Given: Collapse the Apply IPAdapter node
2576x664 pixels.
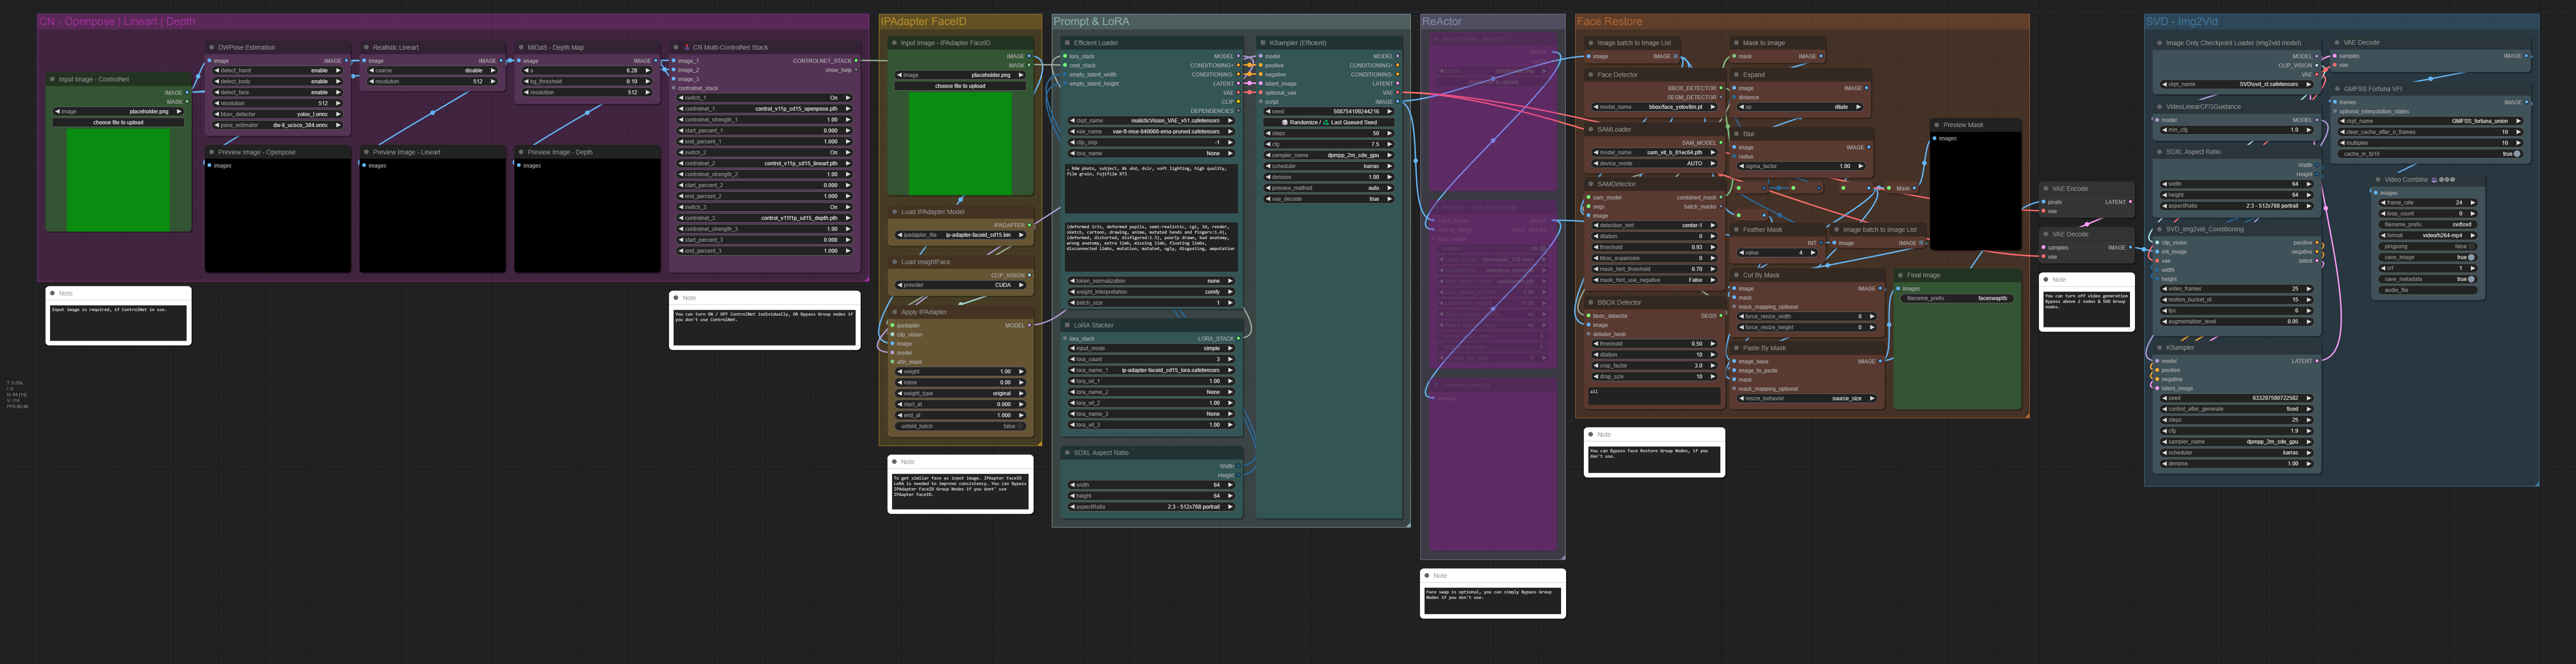Looking at the screenshot, I should point(894,312).
